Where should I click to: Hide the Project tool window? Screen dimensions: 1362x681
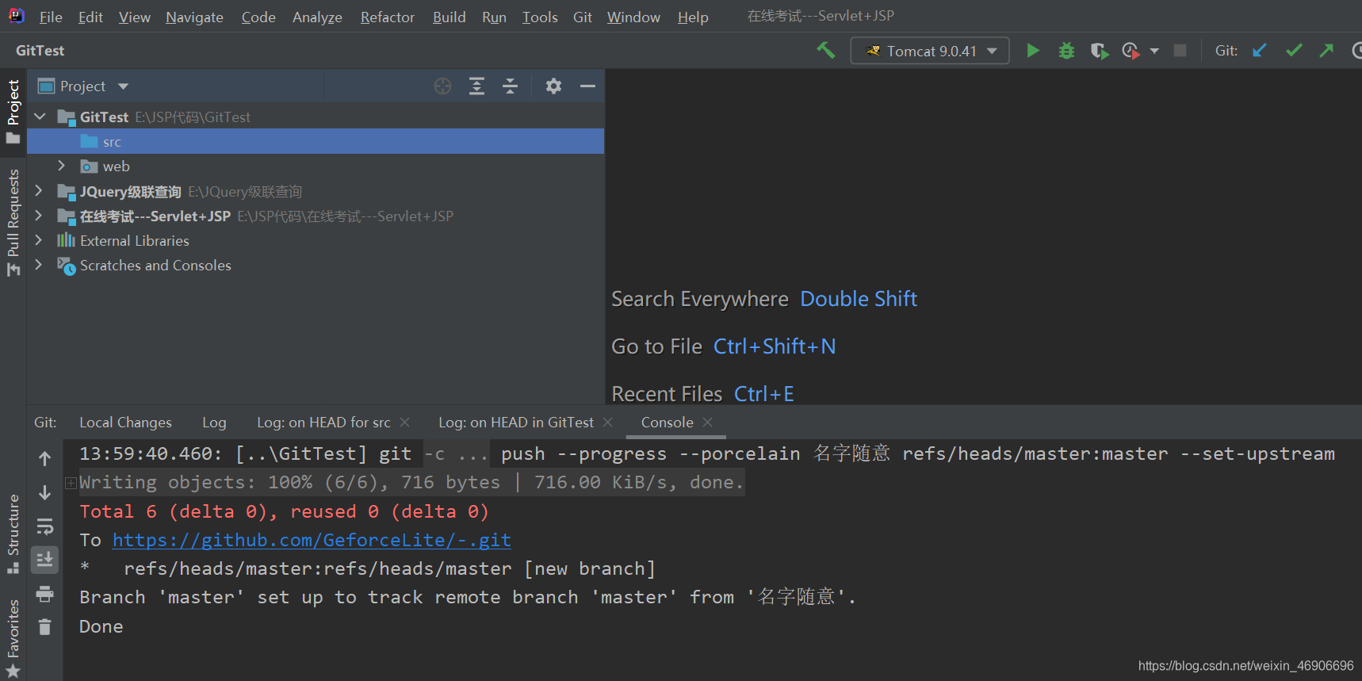coord(587,86)
